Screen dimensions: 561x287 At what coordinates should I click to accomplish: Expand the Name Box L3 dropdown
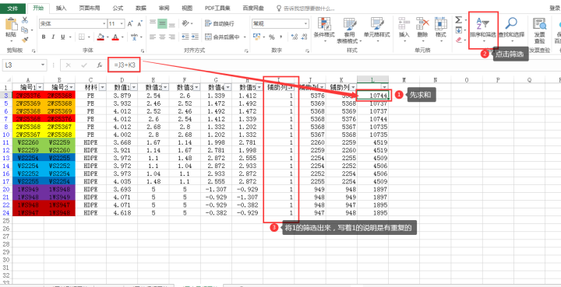click(44, 65)
